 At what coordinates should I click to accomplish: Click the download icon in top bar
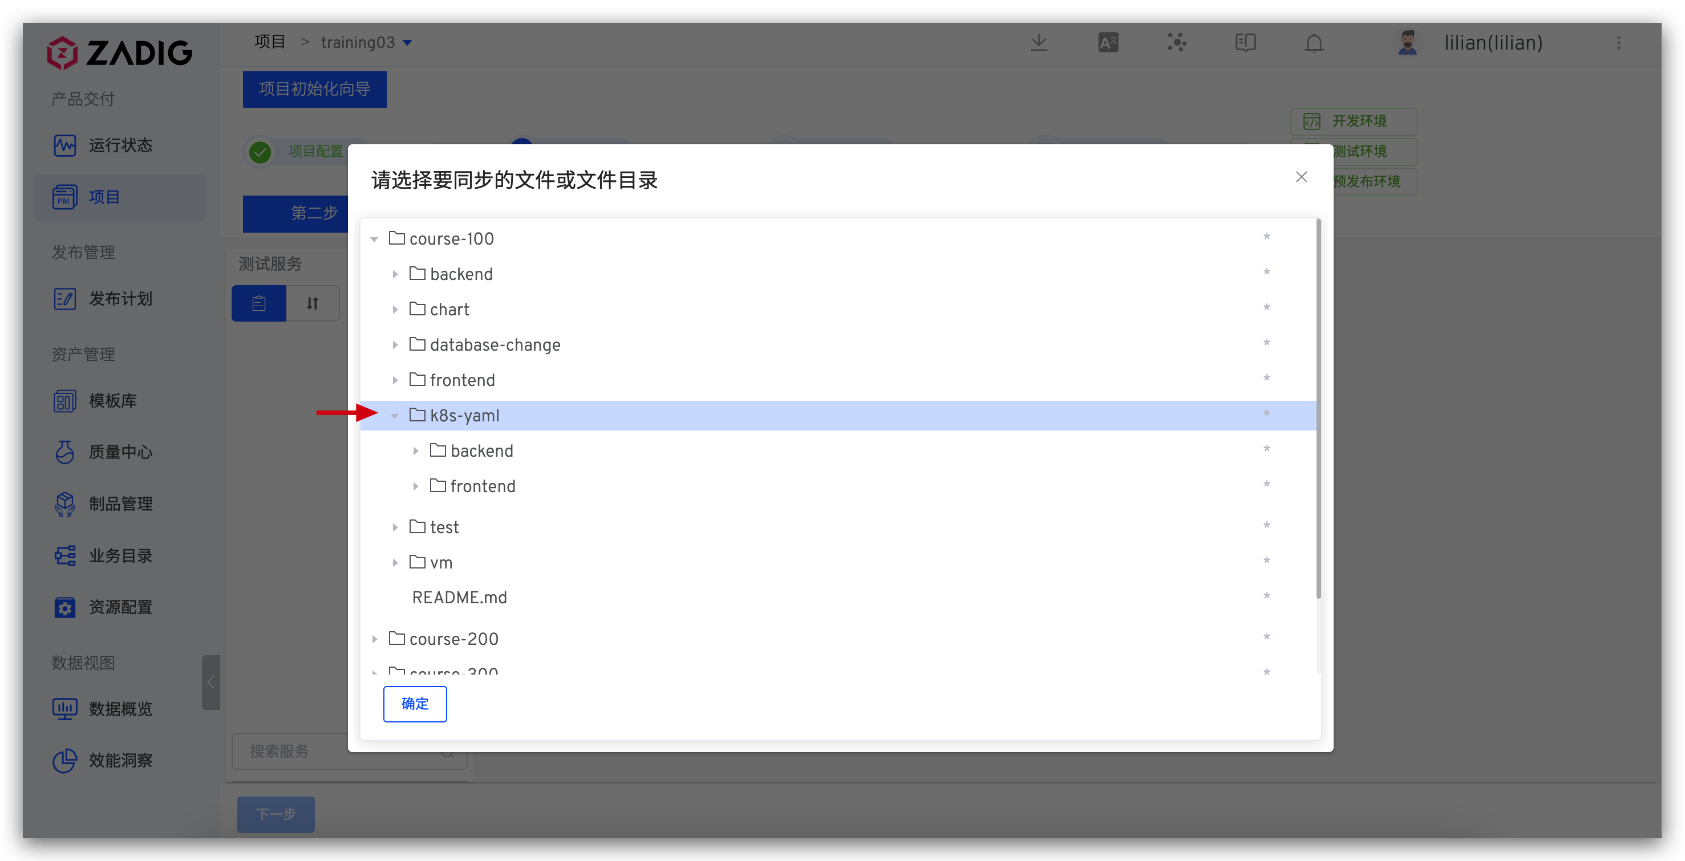(1039, 43)
